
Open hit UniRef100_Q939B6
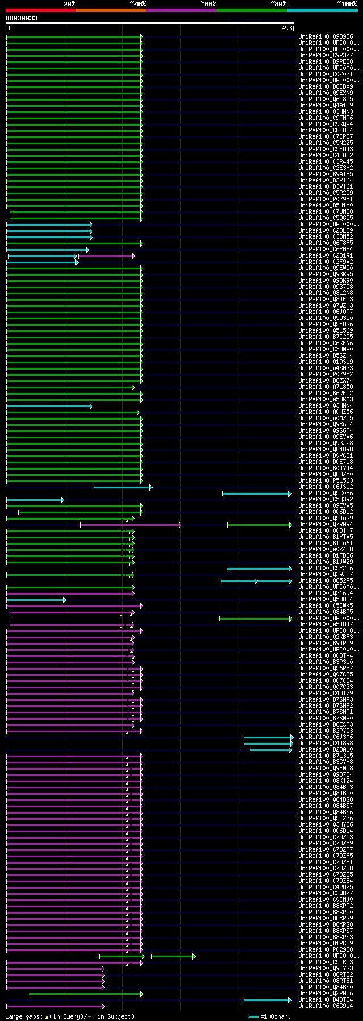[x=326, y=37]
